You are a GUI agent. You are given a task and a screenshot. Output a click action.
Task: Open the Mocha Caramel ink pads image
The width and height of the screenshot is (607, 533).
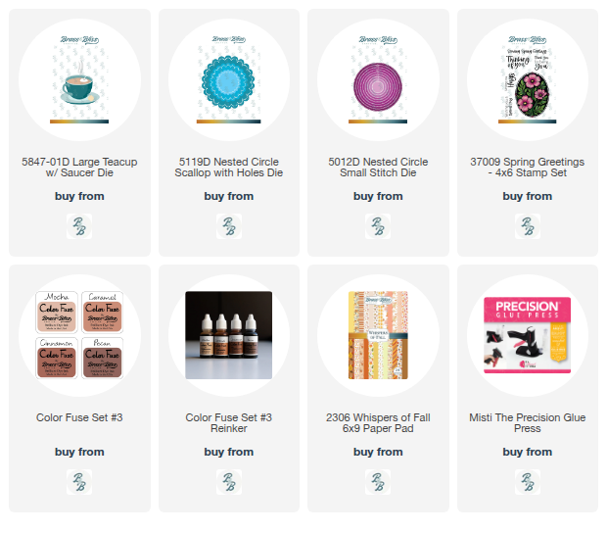79,335
